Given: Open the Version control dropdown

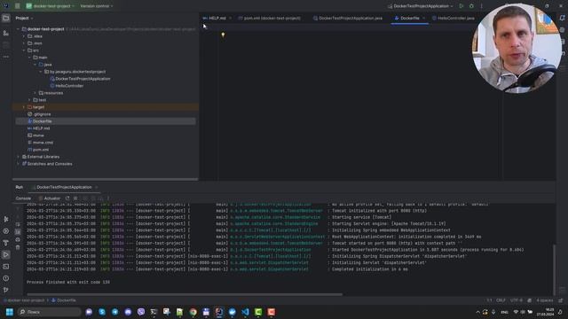Looking at the screenshot, I should pos(97,6).
